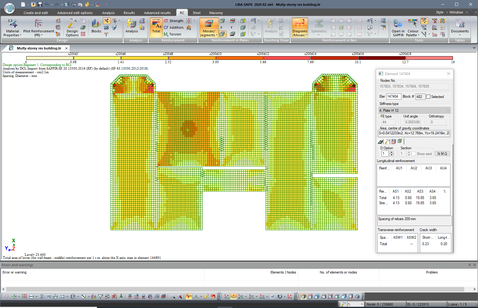Open the Colour Palette tool
The image size is (478, 308).
click(x=413, y=27)
